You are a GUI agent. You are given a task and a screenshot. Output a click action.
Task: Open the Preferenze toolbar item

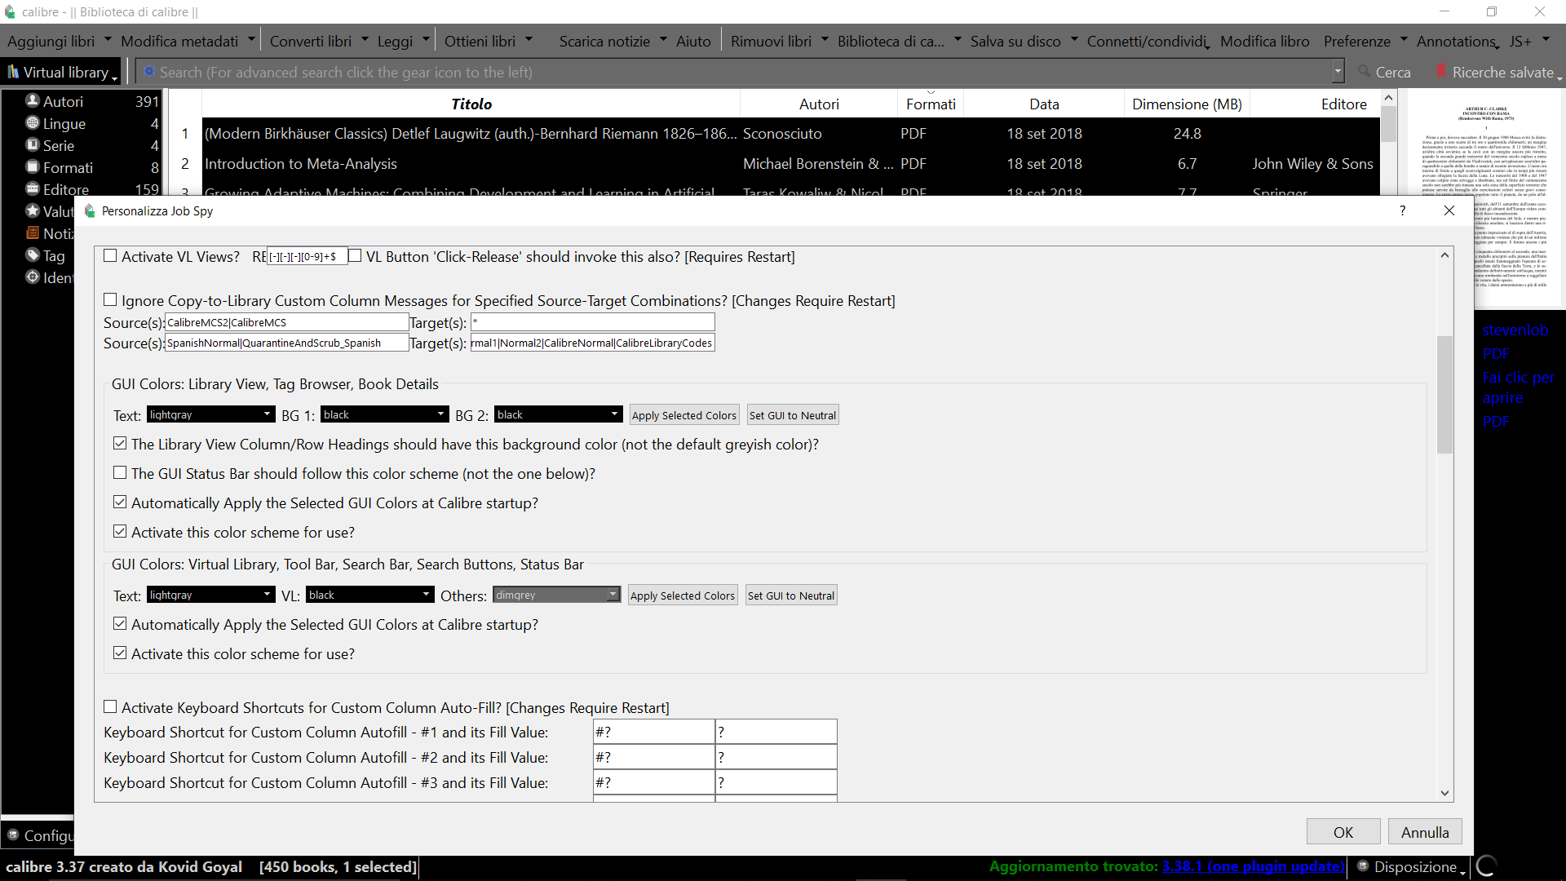pyautogui.click(x=1356, y=41)
